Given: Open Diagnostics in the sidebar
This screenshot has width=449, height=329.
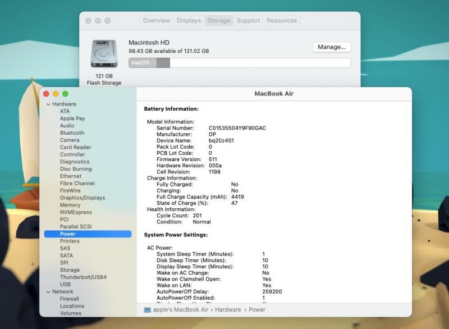Looking at the screenshot, I should 75,162.
